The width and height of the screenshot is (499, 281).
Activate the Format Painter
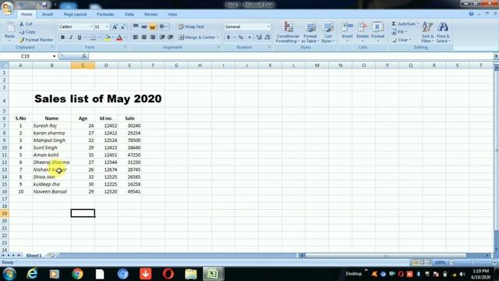36,40
